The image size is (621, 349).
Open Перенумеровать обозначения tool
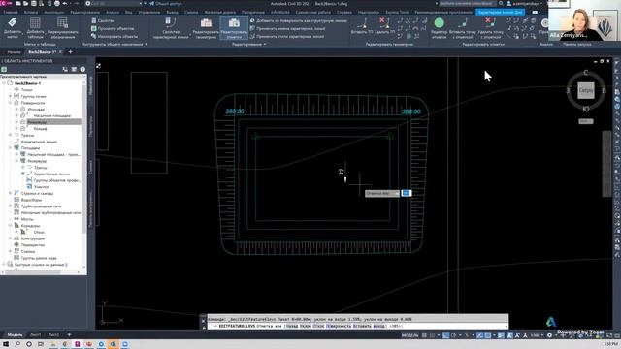tap(62, 28)
